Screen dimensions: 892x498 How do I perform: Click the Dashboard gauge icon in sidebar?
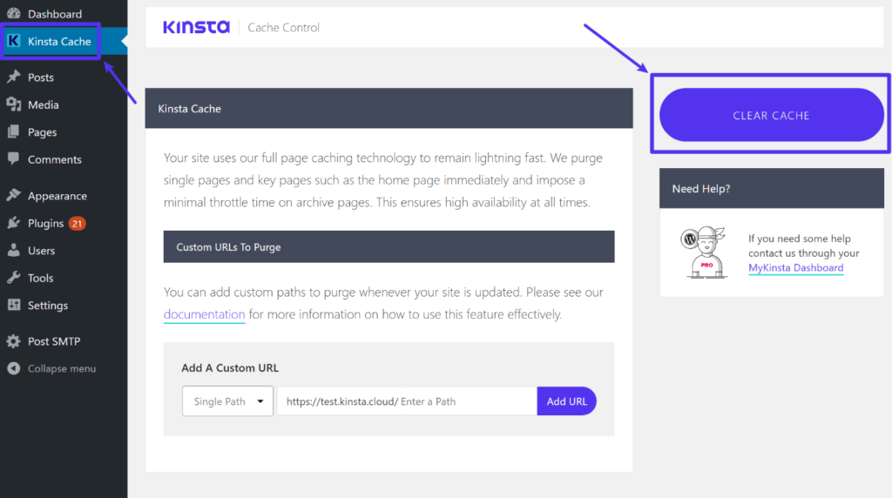pos(13,14)
